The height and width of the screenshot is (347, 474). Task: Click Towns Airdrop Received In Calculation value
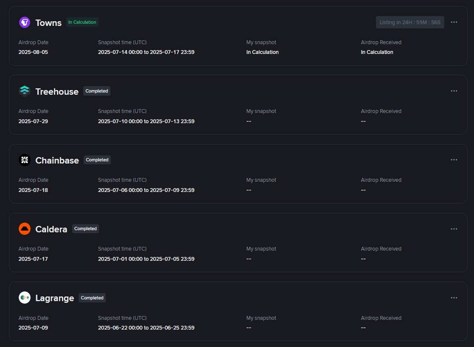377,52
